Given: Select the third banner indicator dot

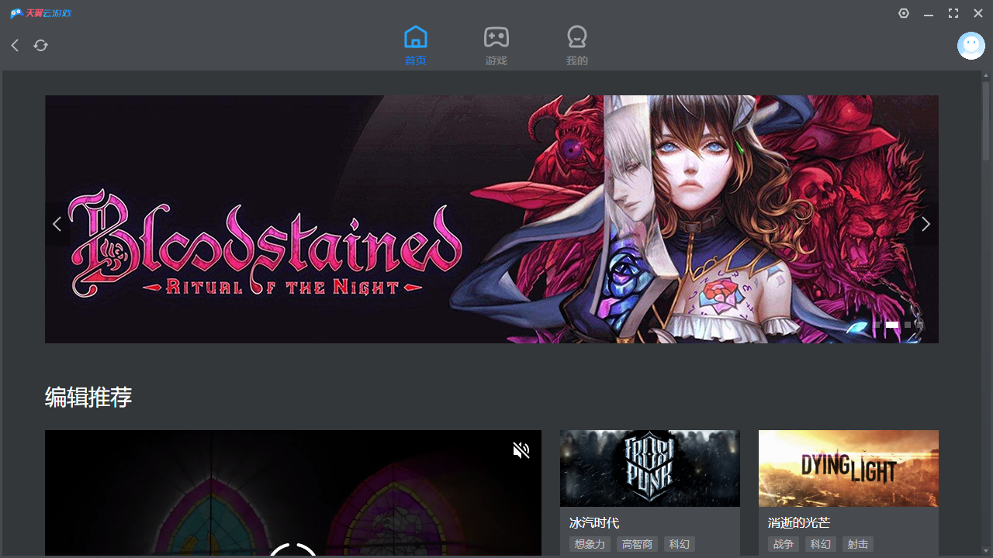Looking at the screenshot, I should [x=908, y=325].
